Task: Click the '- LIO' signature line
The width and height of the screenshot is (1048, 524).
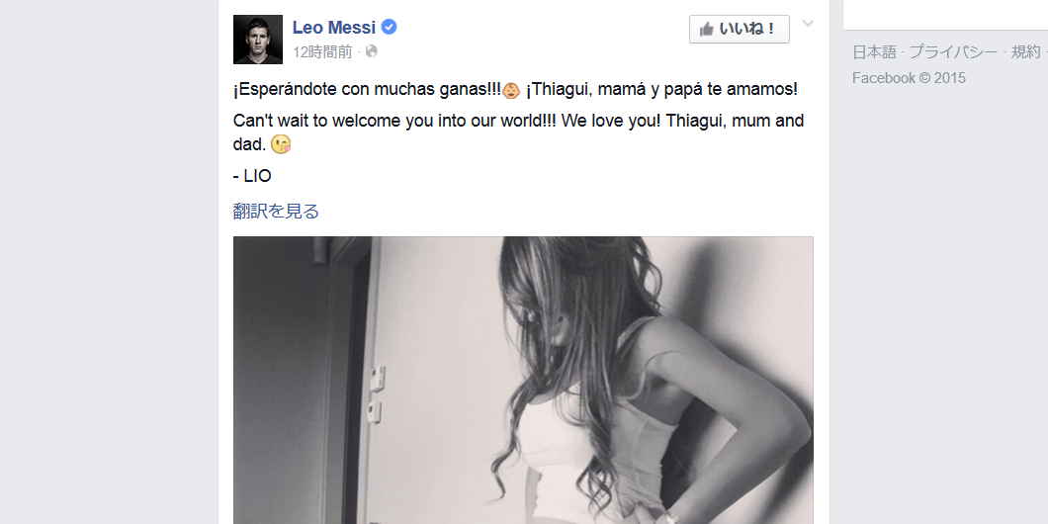Action: (252, 176)
